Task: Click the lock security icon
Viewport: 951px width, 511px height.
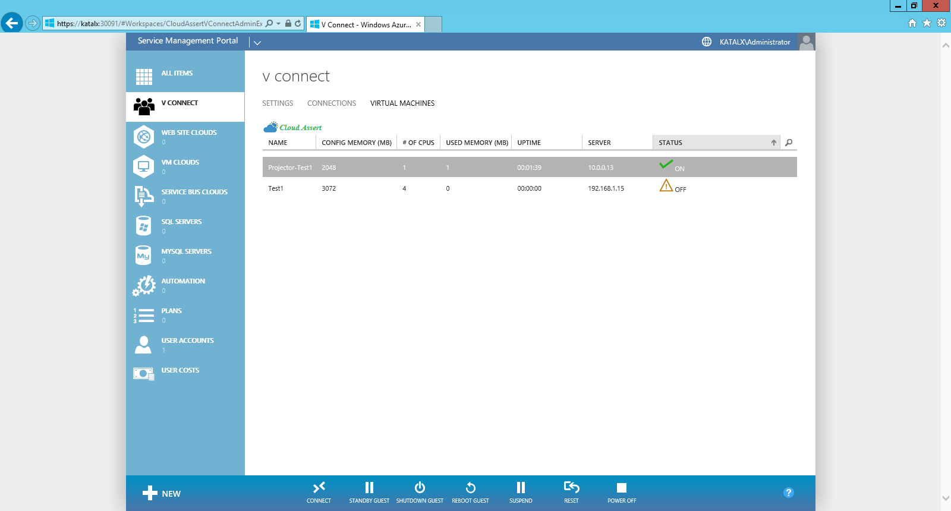Action: pos(288,24)
